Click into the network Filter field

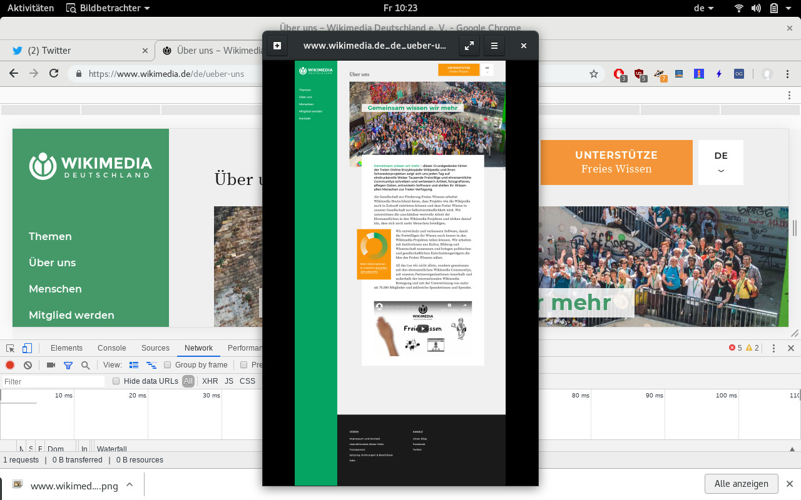[53, 381]
